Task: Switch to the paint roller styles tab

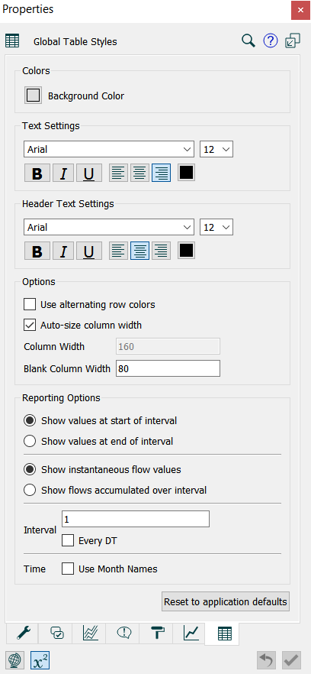Action: click(x=156, y=632)
